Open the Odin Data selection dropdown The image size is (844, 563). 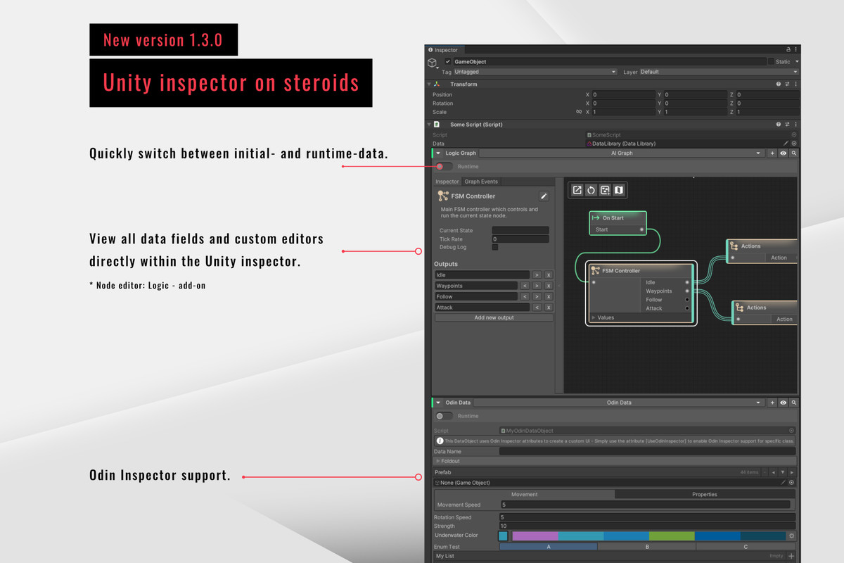click(x=619, y=403)
